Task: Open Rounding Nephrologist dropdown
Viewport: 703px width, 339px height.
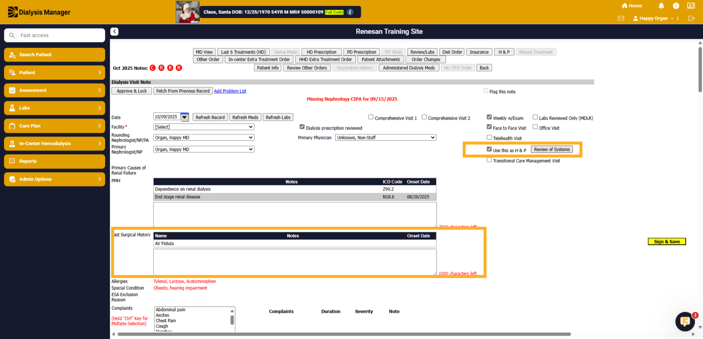Action: pos(204,137)
